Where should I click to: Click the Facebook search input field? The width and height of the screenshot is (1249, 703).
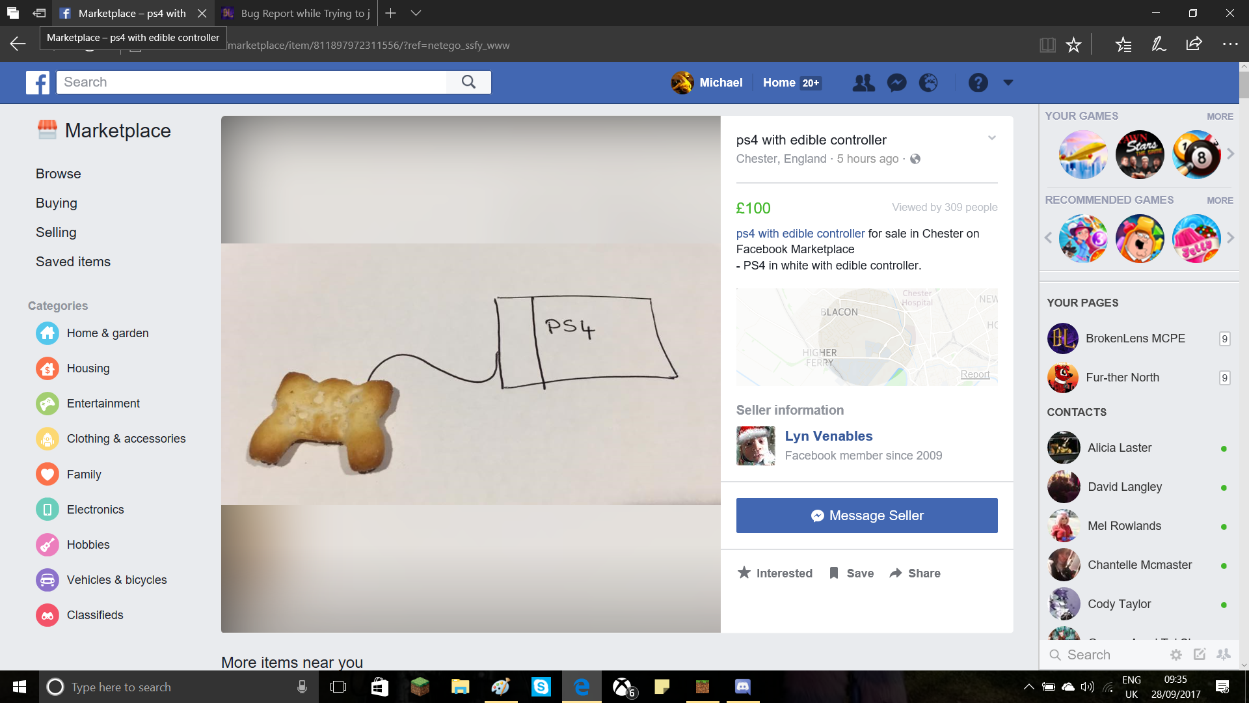point(252,82)
